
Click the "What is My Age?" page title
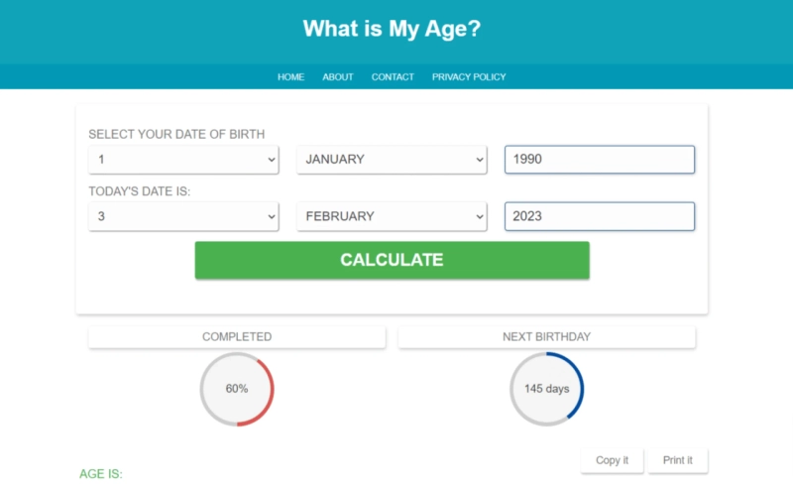click(x=392, y=29)
